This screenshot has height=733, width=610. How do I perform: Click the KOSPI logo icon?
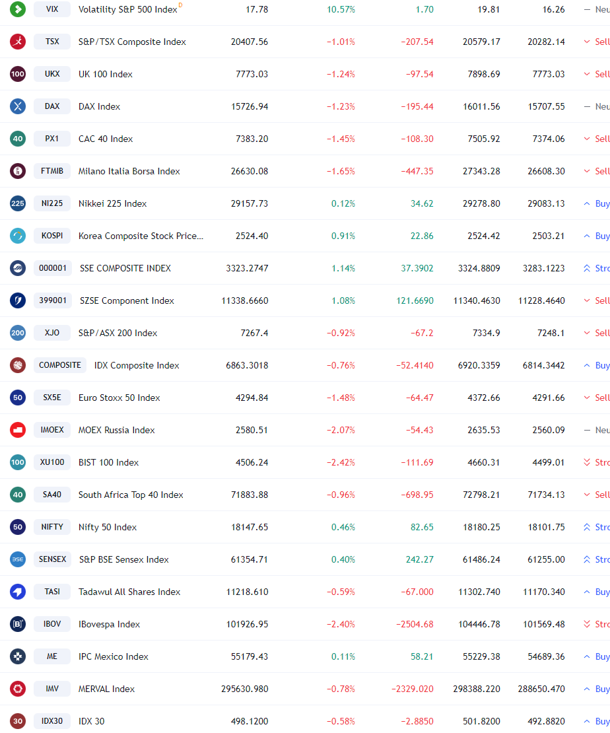18,236
